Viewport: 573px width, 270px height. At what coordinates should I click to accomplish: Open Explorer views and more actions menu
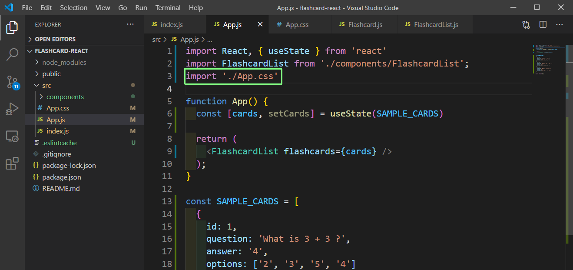[130, 24]
